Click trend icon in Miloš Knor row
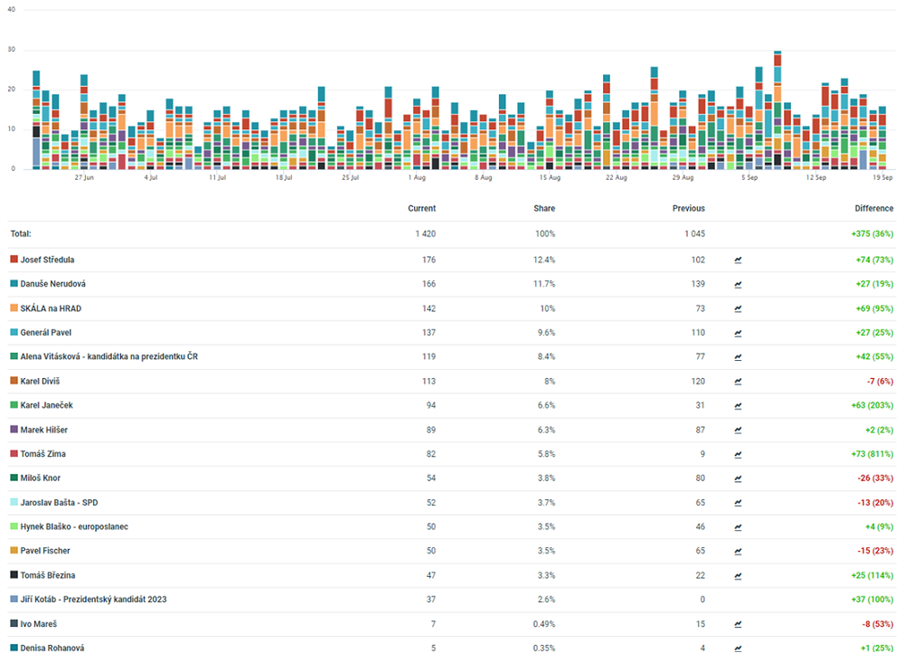This screenshot has width=904, height=653. [x=739, y=478]
